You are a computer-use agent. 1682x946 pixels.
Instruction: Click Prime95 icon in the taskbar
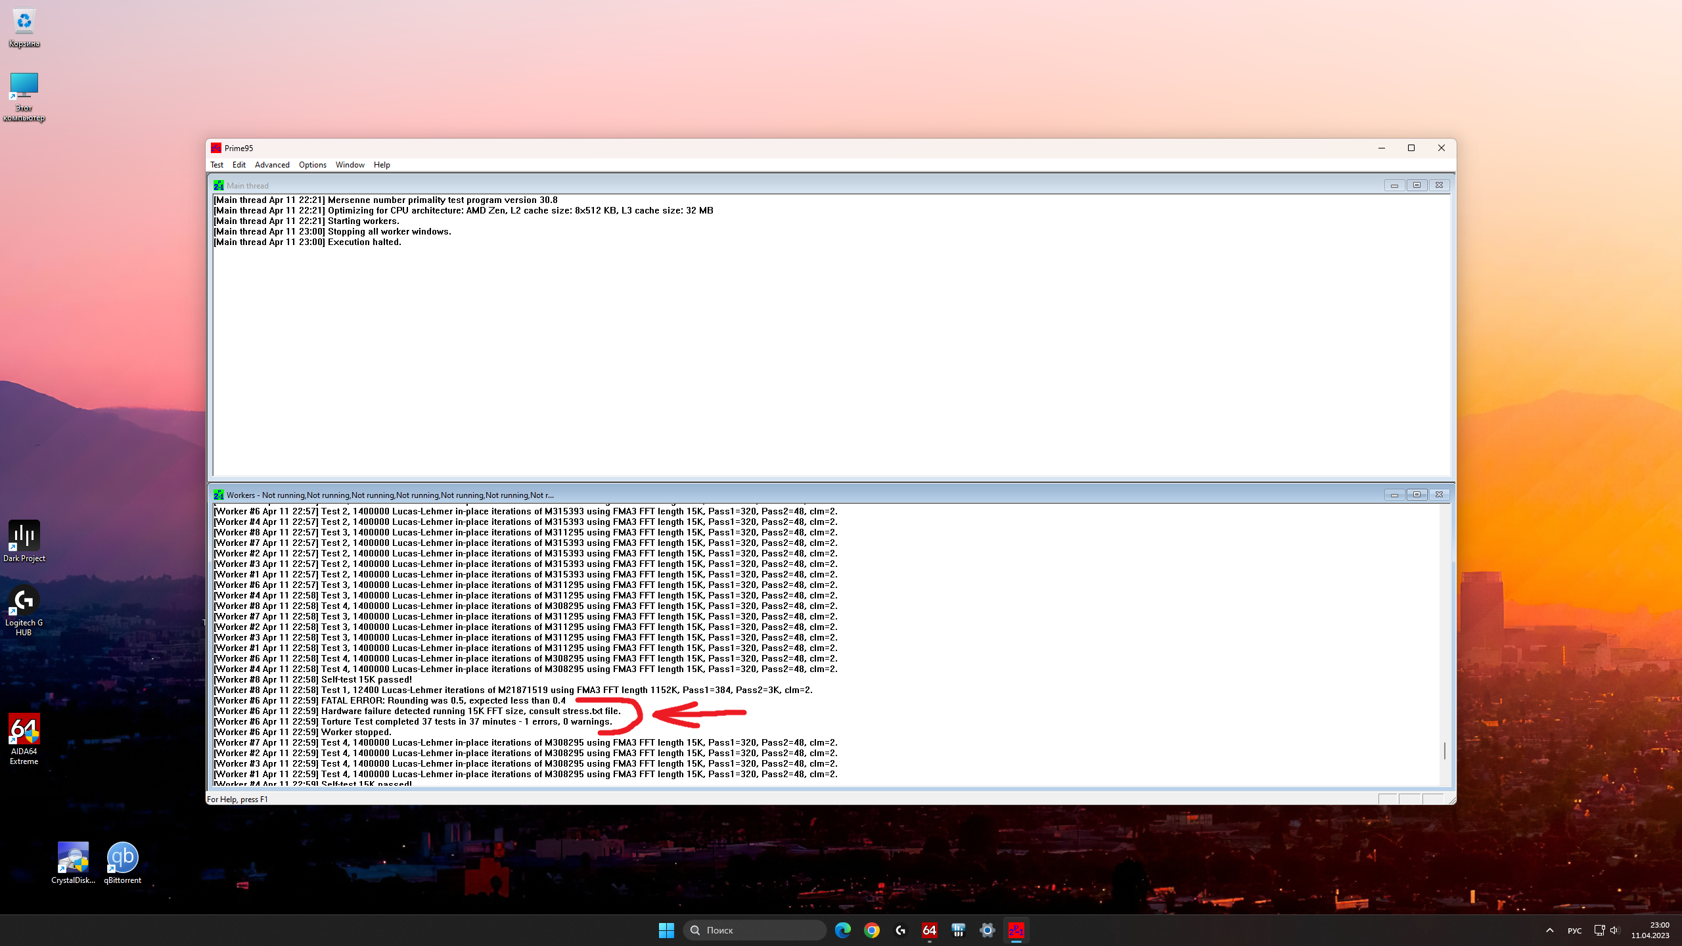coord(1016,930)
